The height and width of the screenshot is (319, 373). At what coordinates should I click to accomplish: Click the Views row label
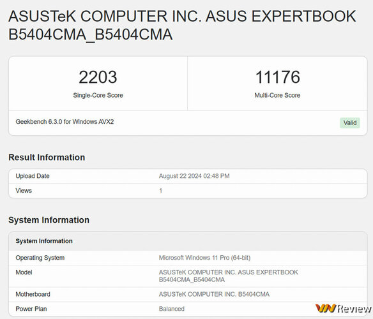(x=24, y=191)
